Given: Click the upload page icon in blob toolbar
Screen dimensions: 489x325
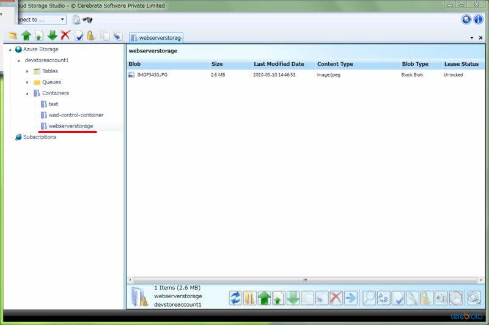Looking at the screenshot, I should click(279, 298).
